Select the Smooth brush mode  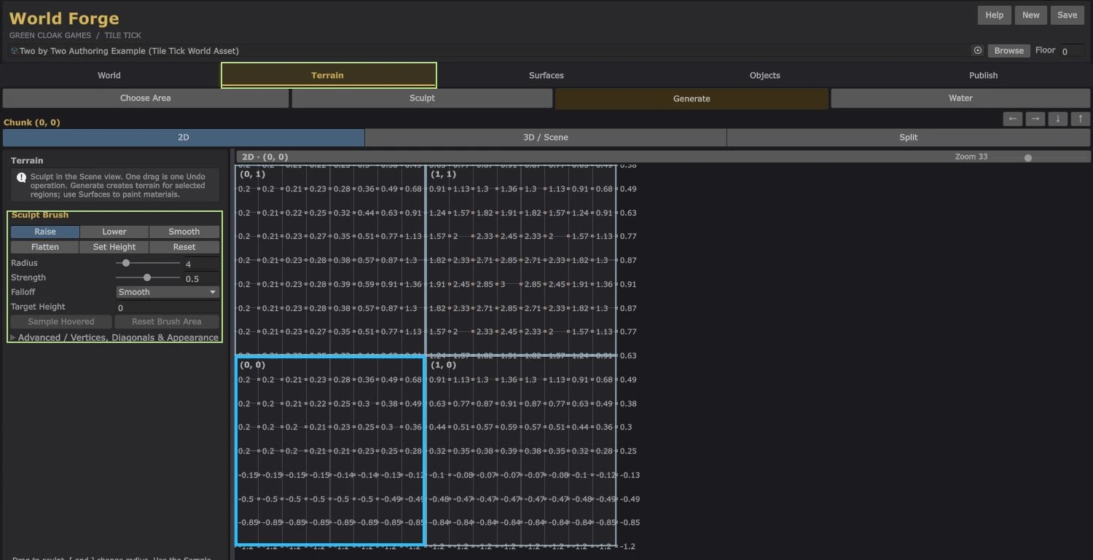point(184,232)
